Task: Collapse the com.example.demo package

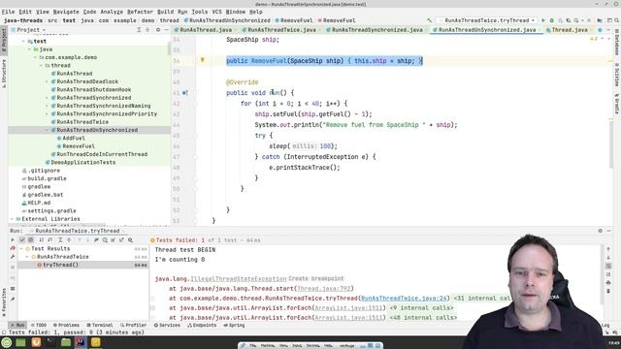Action: (35, 57)
